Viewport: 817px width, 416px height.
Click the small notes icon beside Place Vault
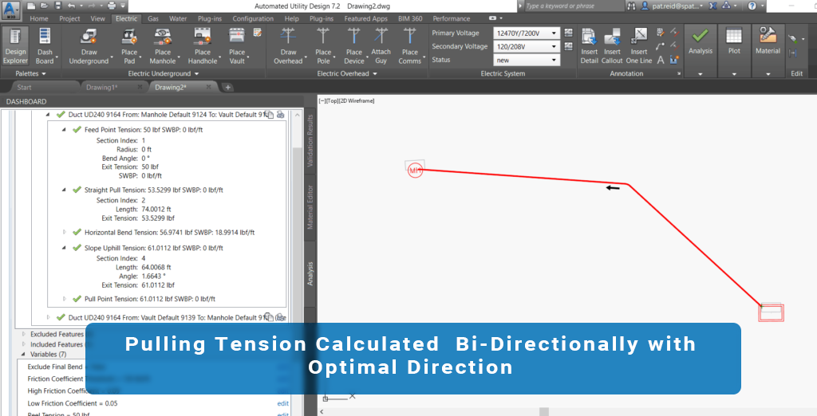(x=258, y=33)
